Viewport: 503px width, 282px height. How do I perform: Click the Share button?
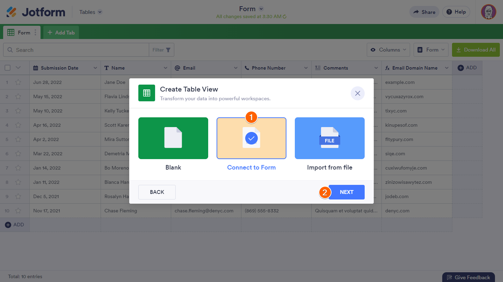point(424,12)
